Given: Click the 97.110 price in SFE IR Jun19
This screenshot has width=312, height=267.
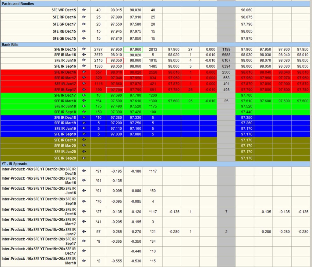Looking at the screenshot, I should 116,128.
